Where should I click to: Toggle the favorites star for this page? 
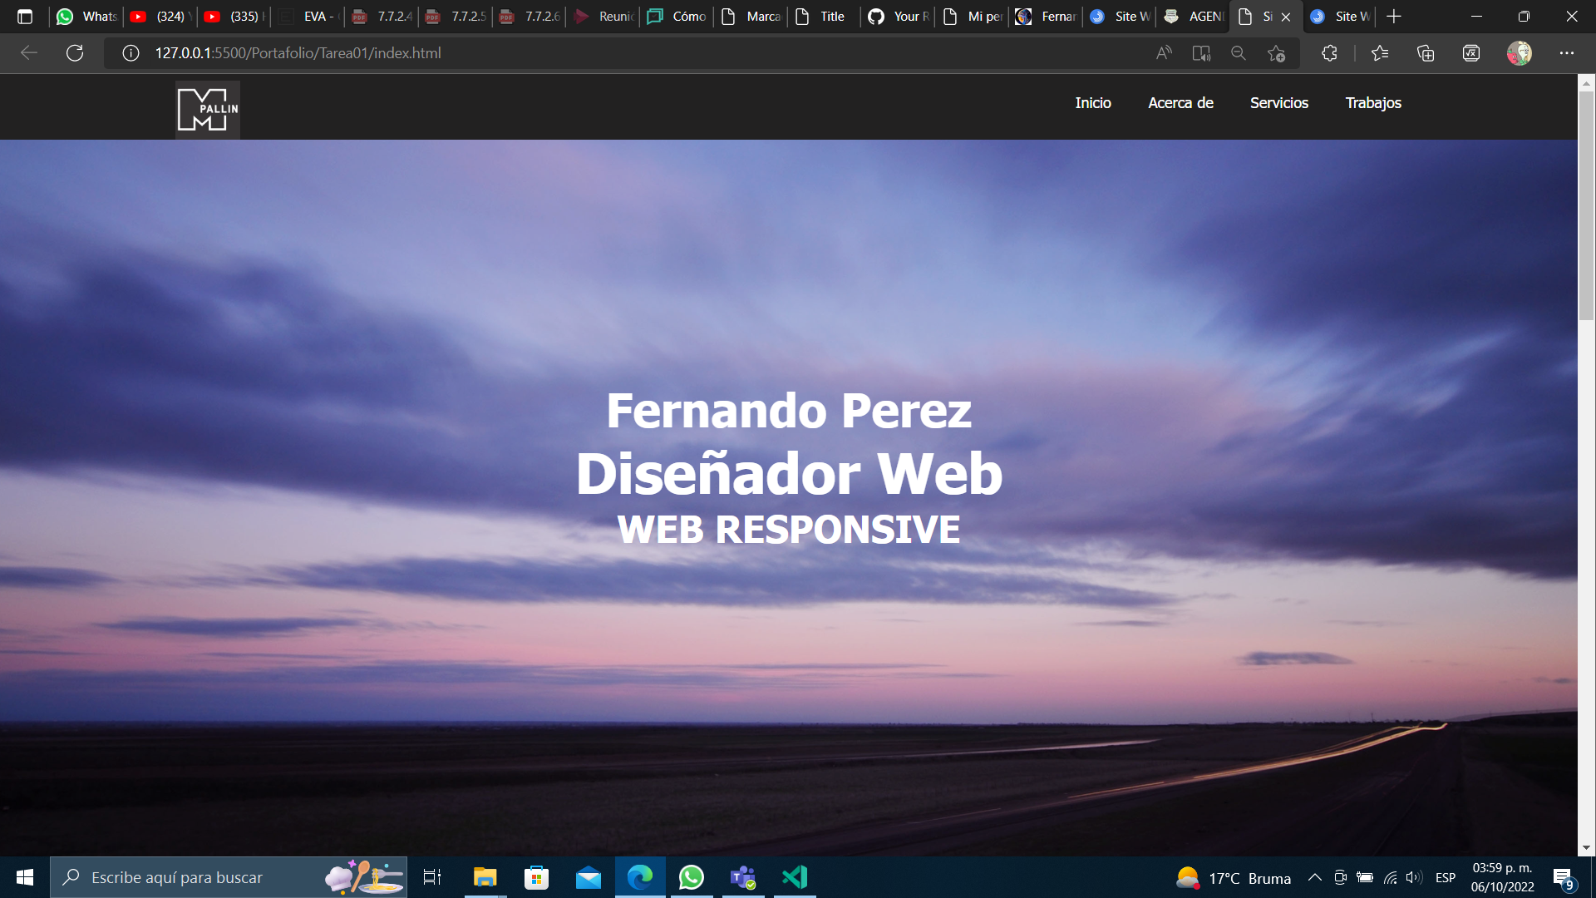[x=1276, y=52]
